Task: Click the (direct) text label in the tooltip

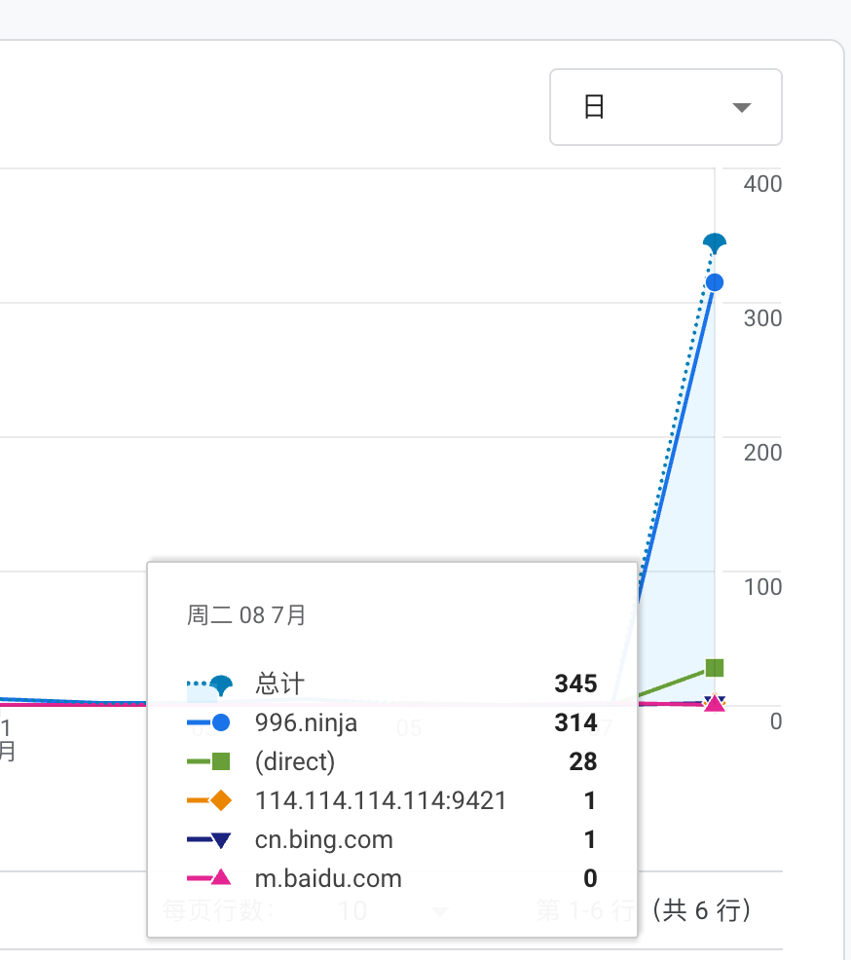Action: click(x=295, y=761)
